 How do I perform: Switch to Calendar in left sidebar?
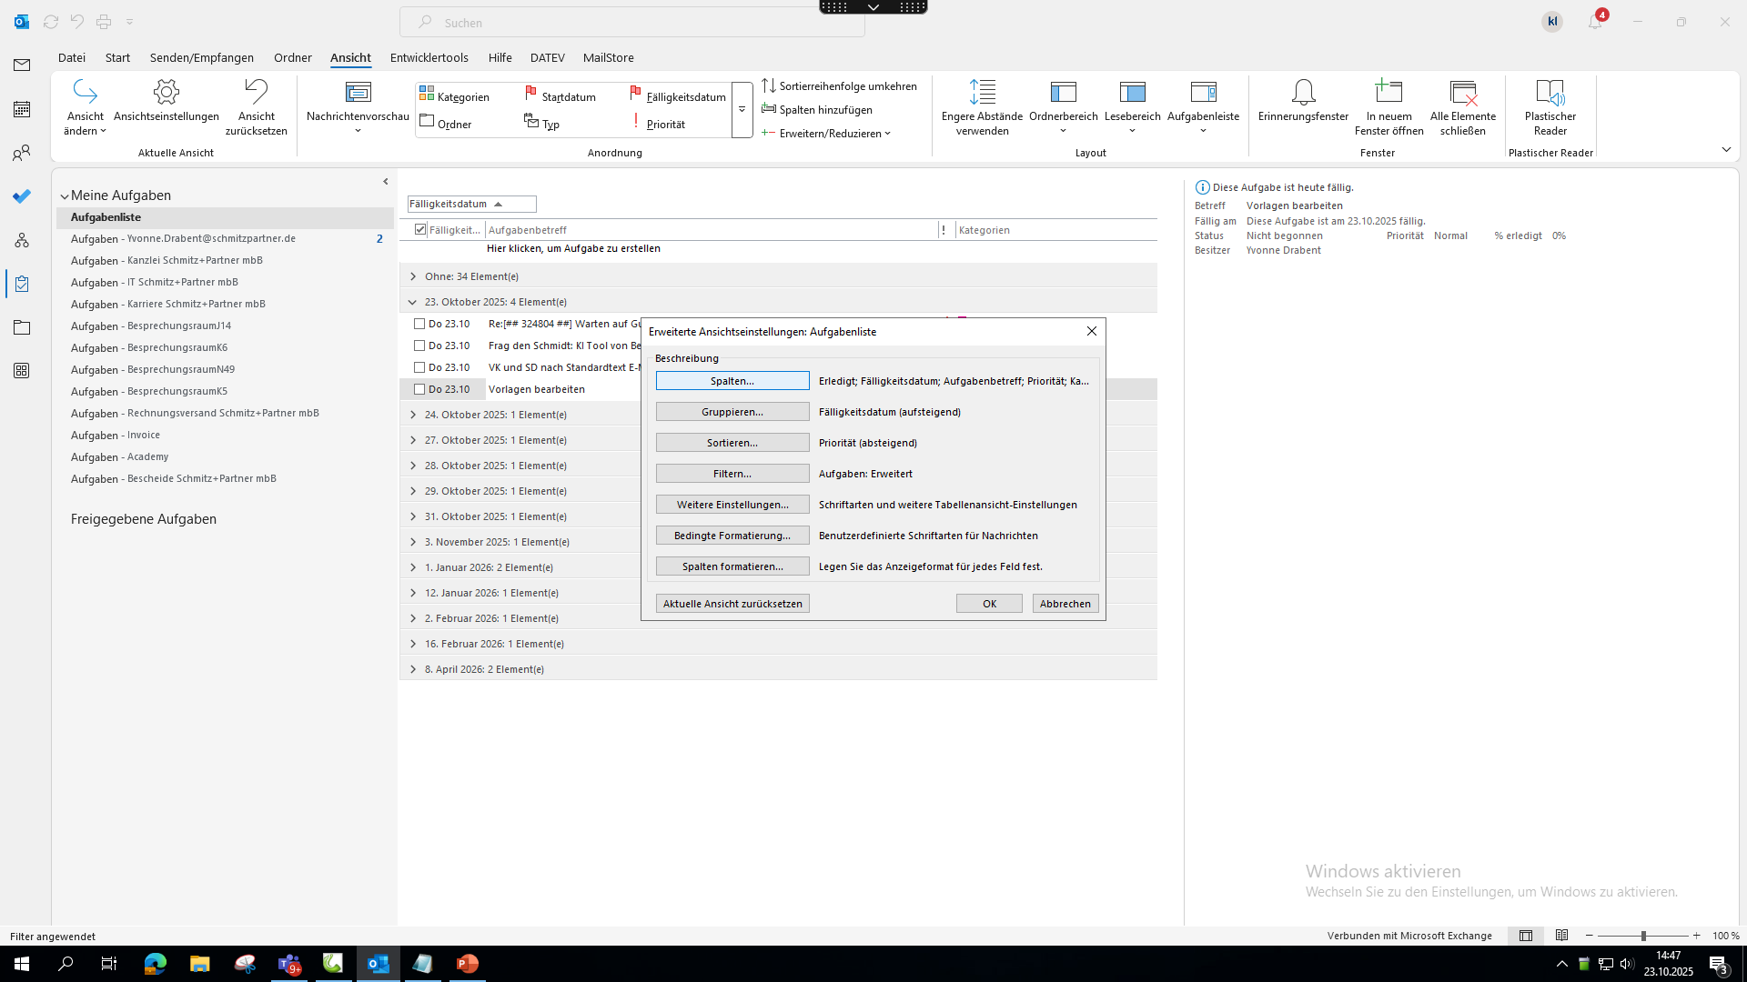coord(22,109)
